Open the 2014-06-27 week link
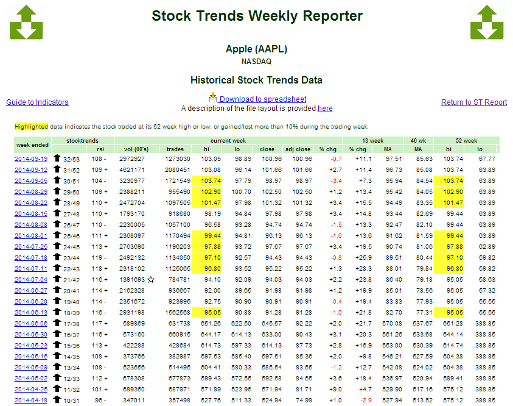 31,291
